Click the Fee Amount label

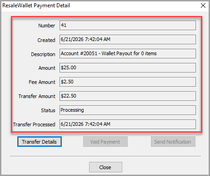(42, 82)
